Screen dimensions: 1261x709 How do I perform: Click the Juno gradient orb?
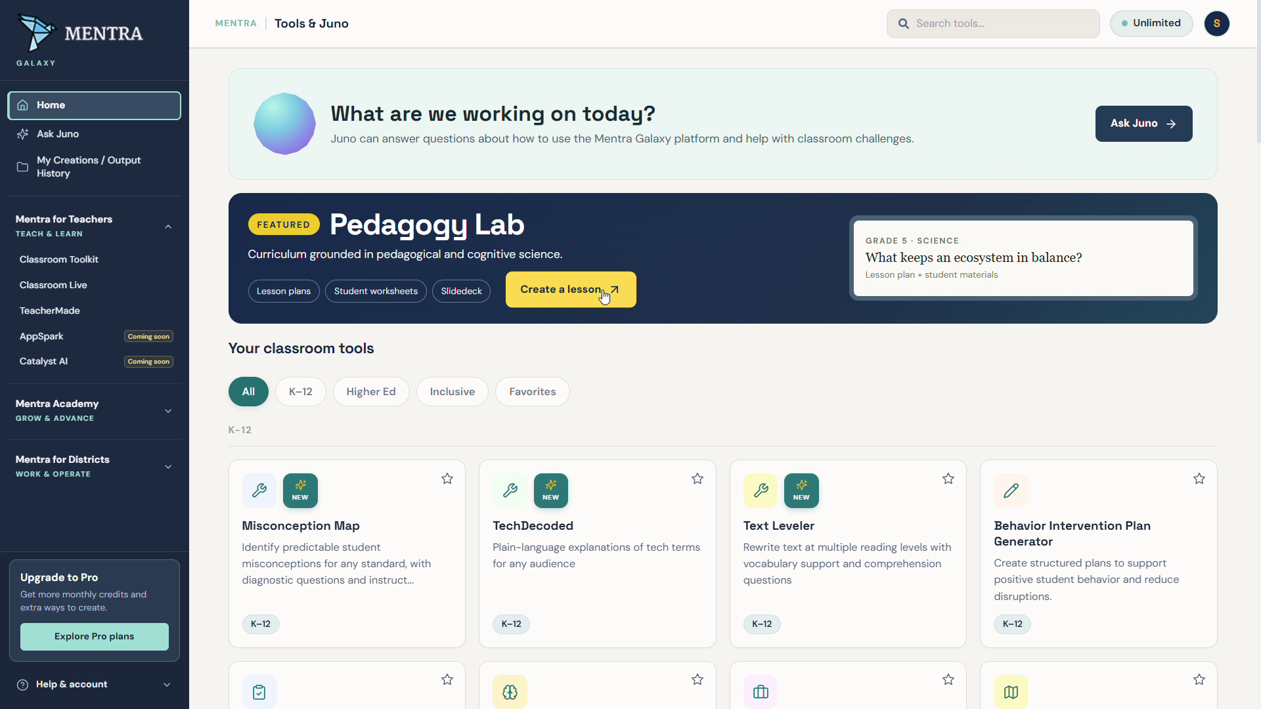(284, 124)
